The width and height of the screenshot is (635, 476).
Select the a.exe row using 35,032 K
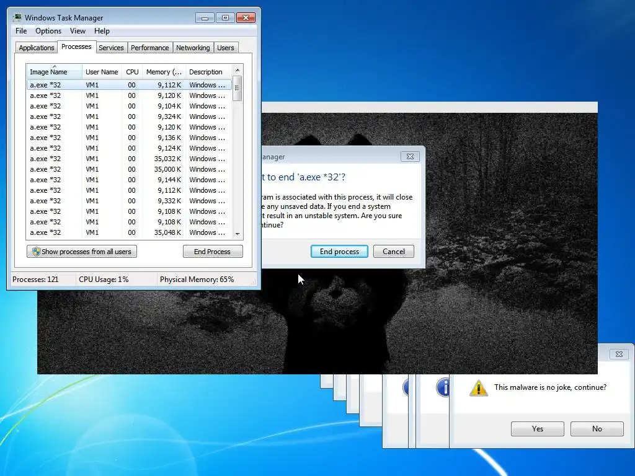pos(129,159)
